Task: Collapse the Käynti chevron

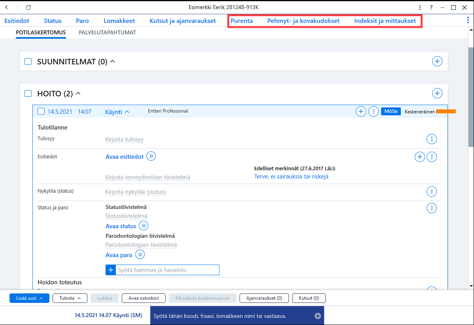Action: click(x=127, y=112)
